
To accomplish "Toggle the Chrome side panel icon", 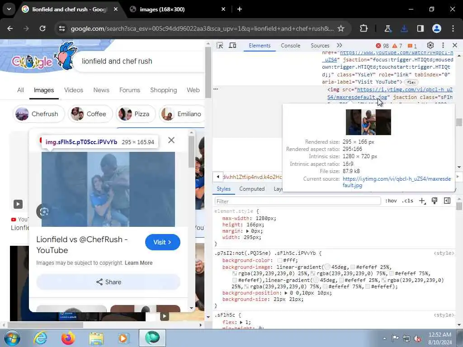I will tap(420, 28).
